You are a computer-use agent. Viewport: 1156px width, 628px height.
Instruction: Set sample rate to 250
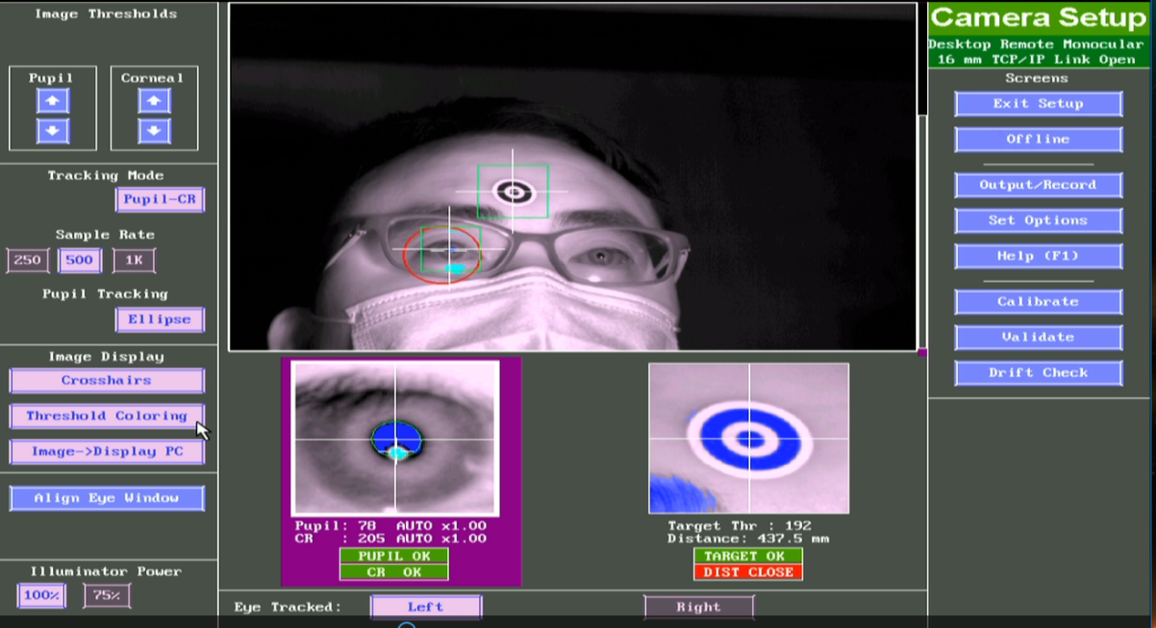click(x=27, y=260)
